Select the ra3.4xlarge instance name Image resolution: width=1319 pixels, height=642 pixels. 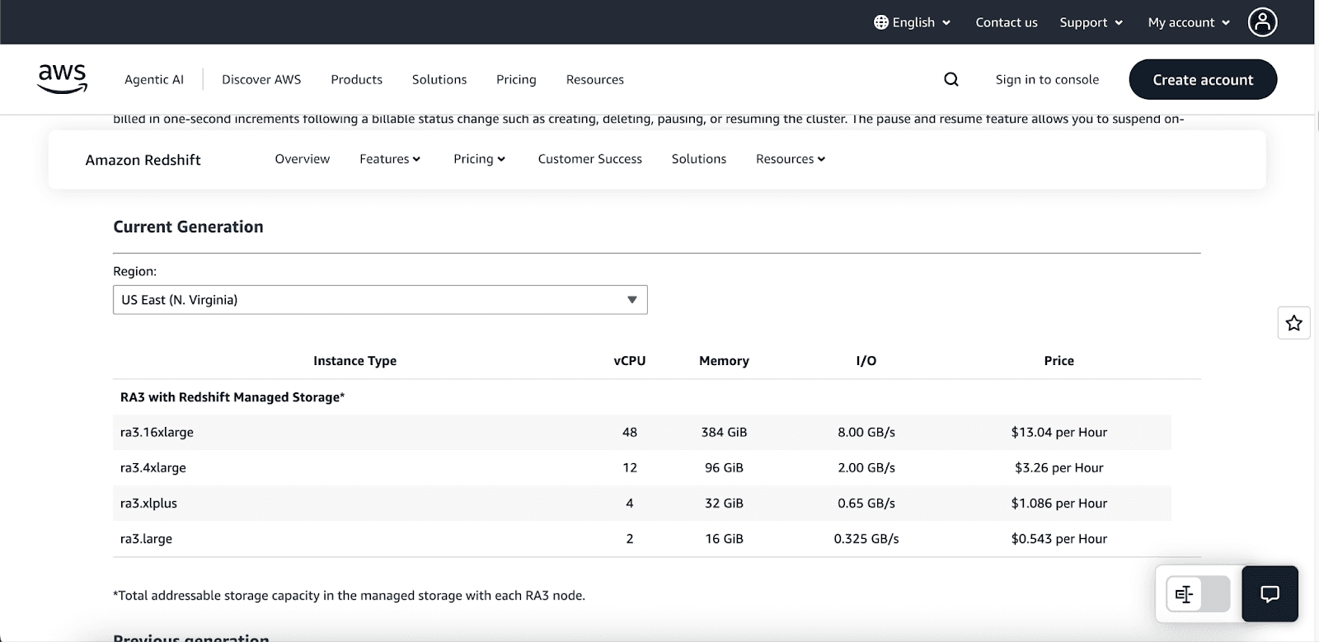pos(153,467)
